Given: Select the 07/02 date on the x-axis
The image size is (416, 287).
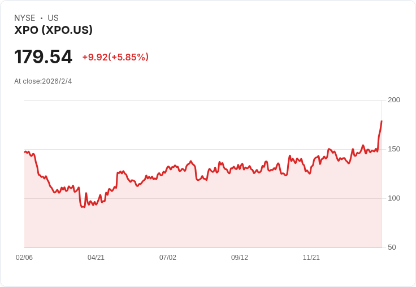Looking at the screenshot, I should pyautogui.click(x=168, y=258).
